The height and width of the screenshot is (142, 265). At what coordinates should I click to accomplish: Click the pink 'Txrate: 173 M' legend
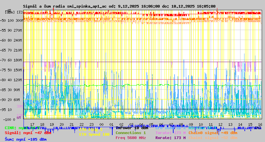point(171,133)
